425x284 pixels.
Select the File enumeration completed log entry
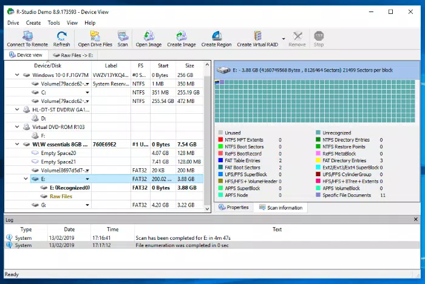click(212, 245)
